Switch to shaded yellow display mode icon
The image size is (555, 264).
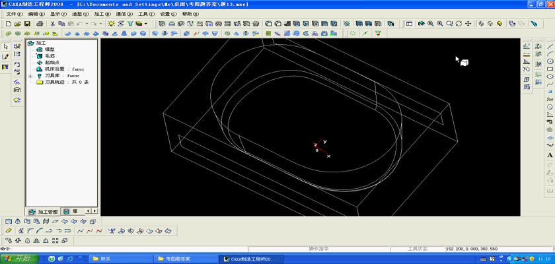[x=499, y=24]
